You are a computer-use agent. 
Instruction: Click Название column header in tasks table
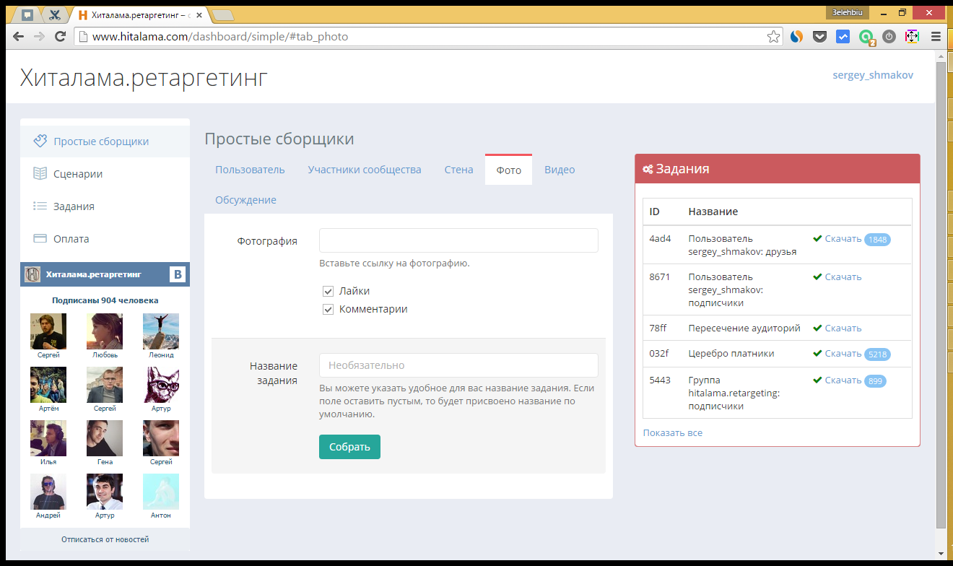click(713, 212)
